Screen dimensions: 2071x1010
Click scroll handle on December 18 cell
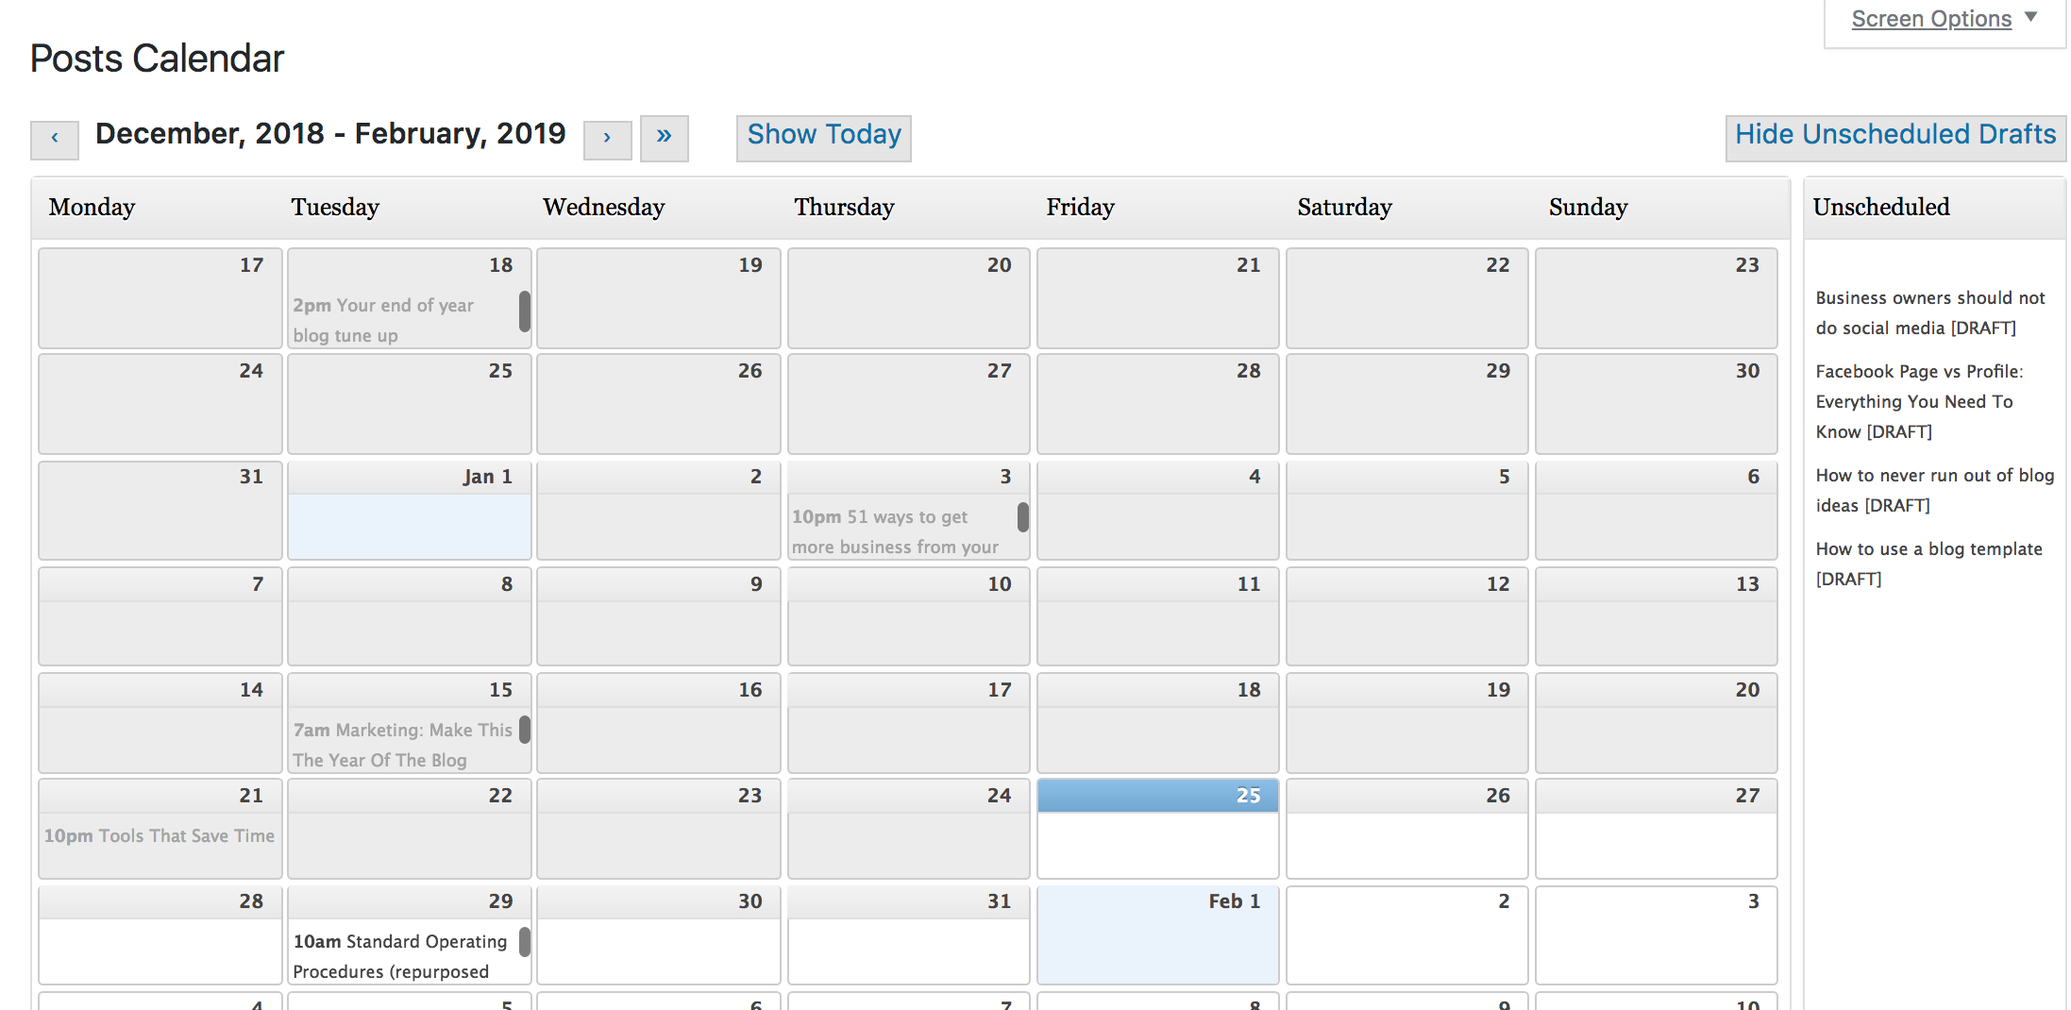(525, 311)
